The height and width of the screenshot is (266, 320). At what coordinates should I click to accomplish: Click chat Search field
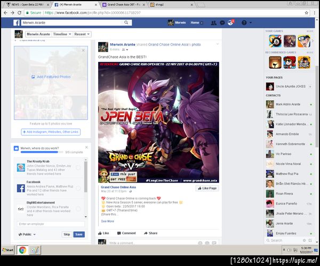(x=285, y=240)
